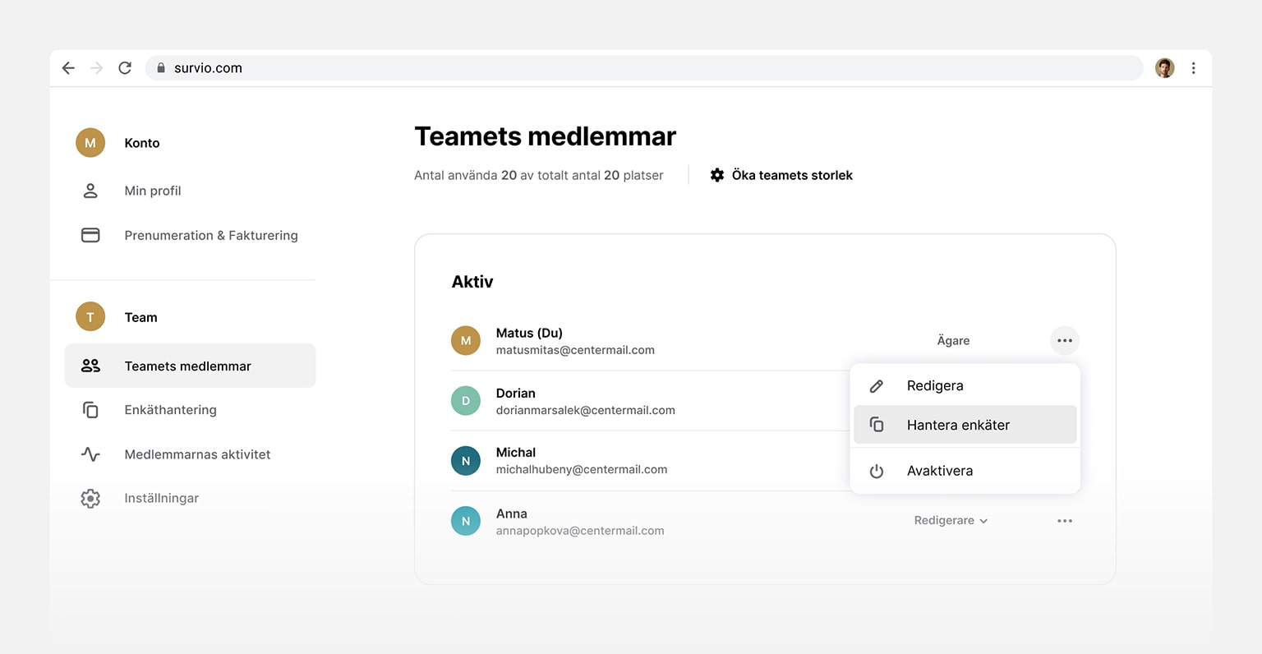Select the Medlemmarnas aktivitet activity icon
Screen dimensions: 1262x654
pos(90,454)
